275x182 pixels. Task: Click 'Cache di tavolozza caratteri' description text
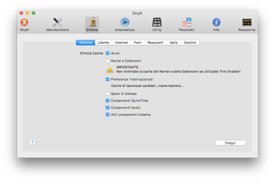point(147,86)
